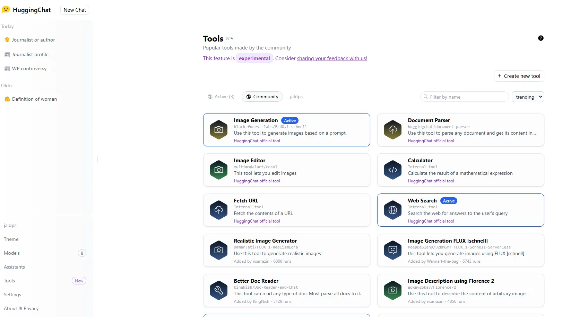The height and width of the screenshot is (317, 562).
Task: Click the Image Generation camera hexagon icon
Action: [x=218, y=130]
